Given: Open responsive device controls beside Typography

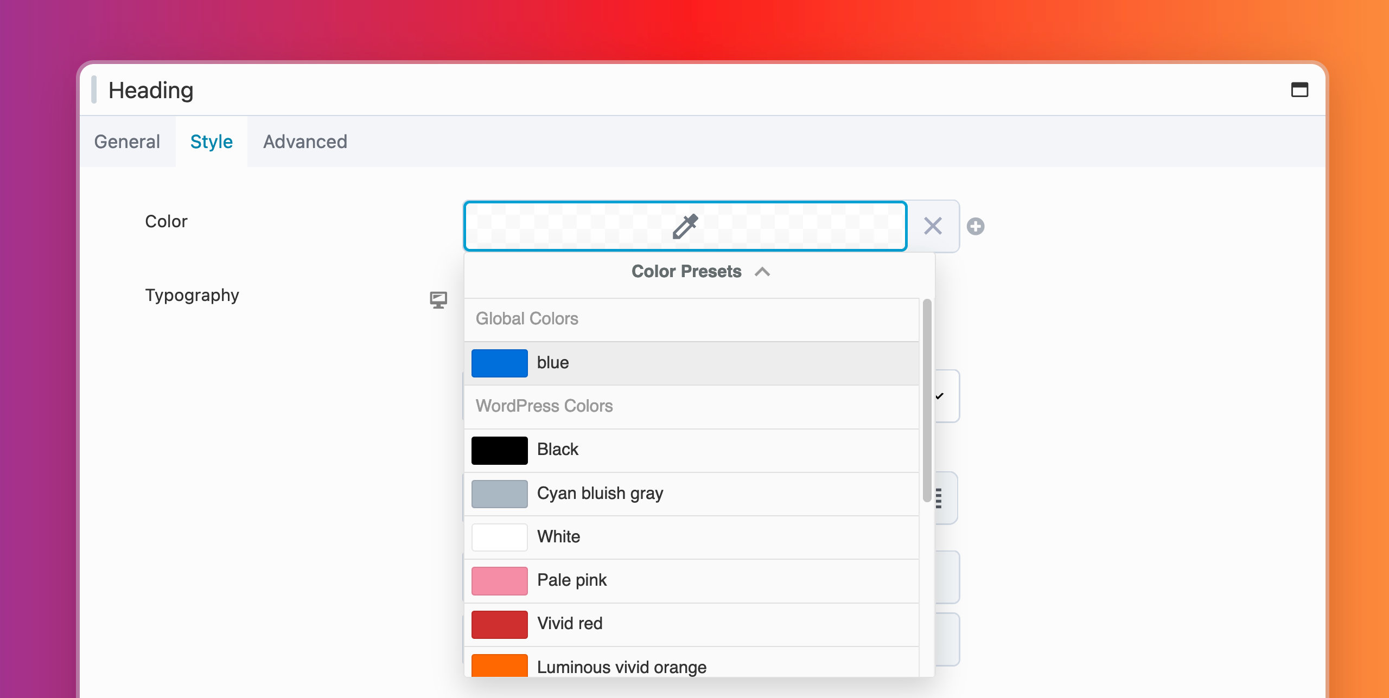Looking at the screenshot, I should [x=437, y=299].
